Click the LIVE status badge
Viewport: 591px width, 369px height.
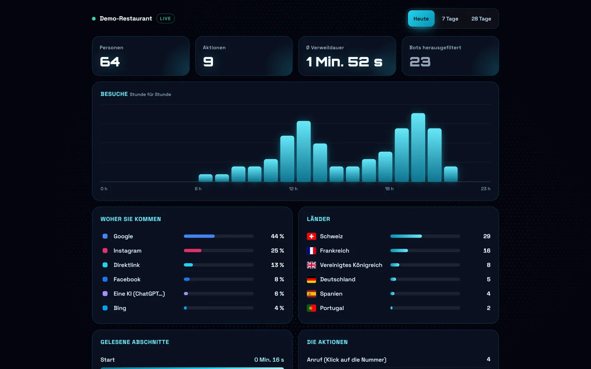pos(165,18)
